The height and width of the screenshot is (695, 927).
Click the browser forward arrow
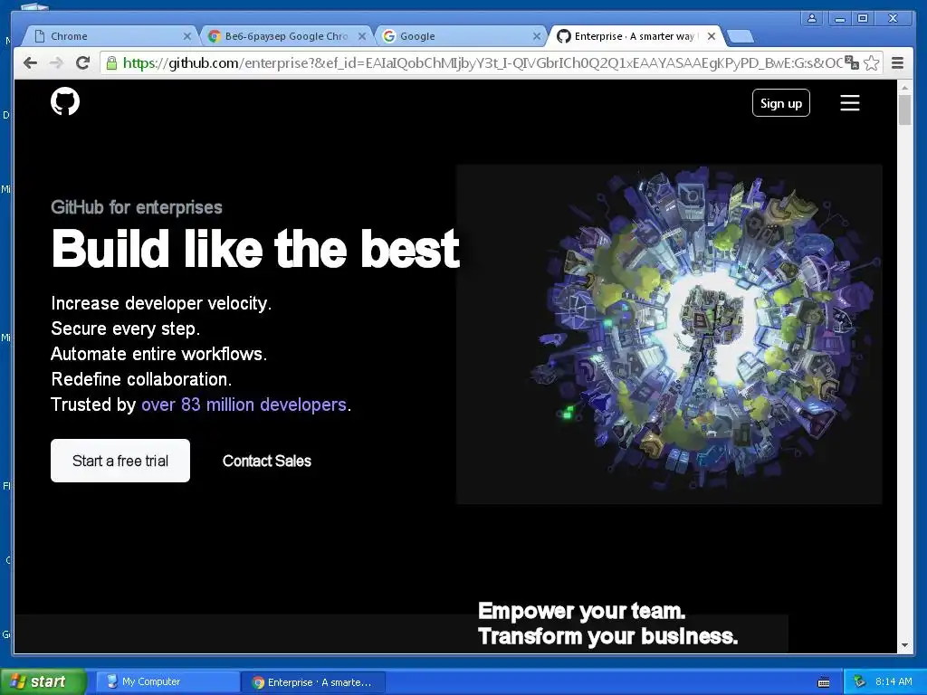click(56, 62)
